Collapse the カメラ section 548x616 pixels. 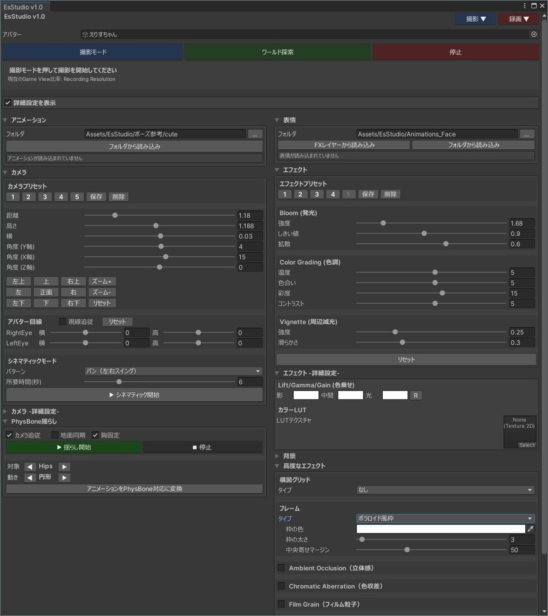(x=6, y=172)
